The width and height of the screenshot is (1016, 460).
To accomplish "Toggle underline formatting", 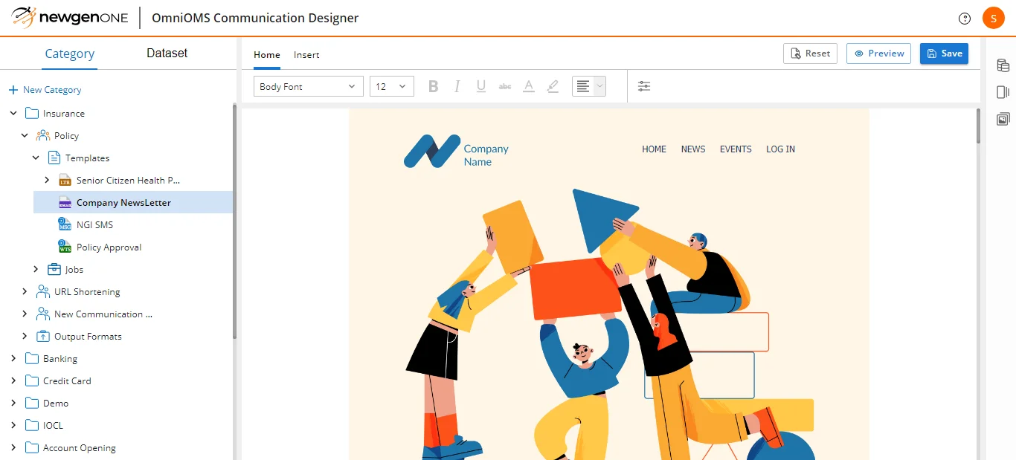I will (481, 87).
